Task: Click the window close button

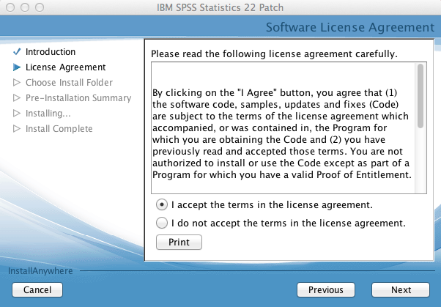Action: (x=10, y=7)
